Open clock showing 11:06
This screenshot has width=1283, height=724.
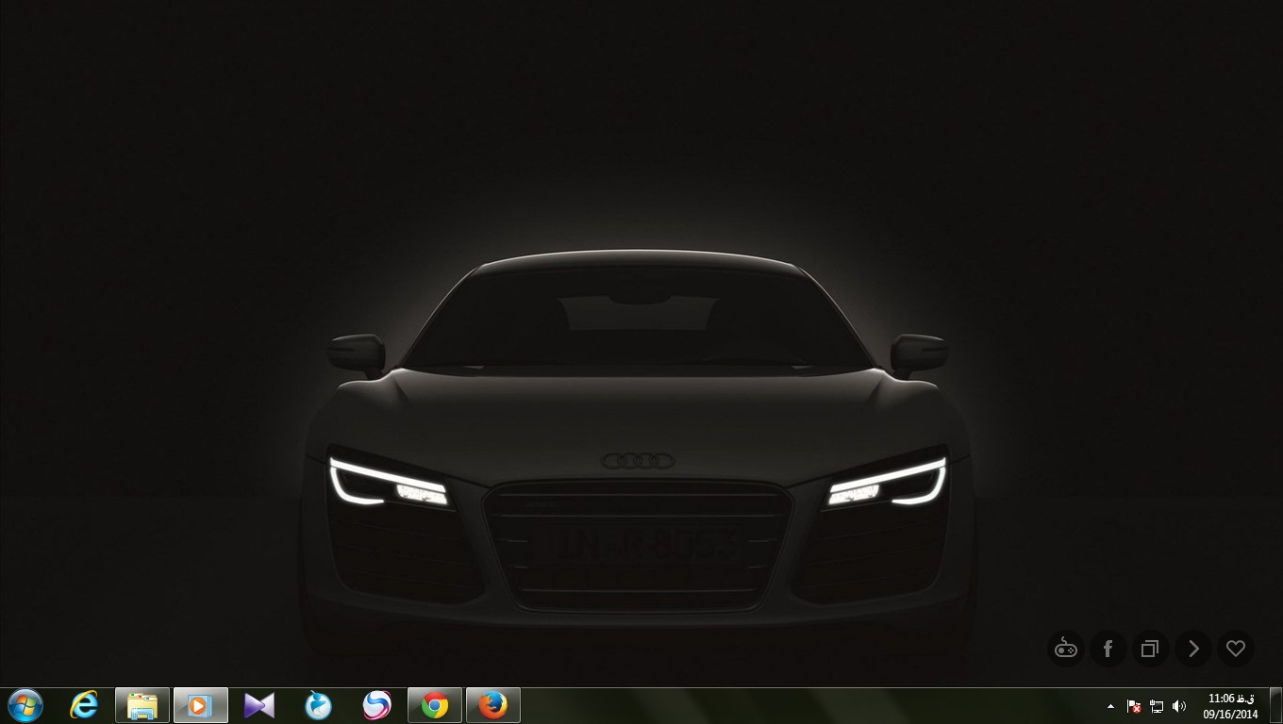coord(1231,699)
